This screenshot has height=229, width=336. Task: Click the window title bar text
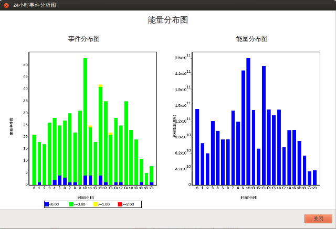tap(35, 5)
